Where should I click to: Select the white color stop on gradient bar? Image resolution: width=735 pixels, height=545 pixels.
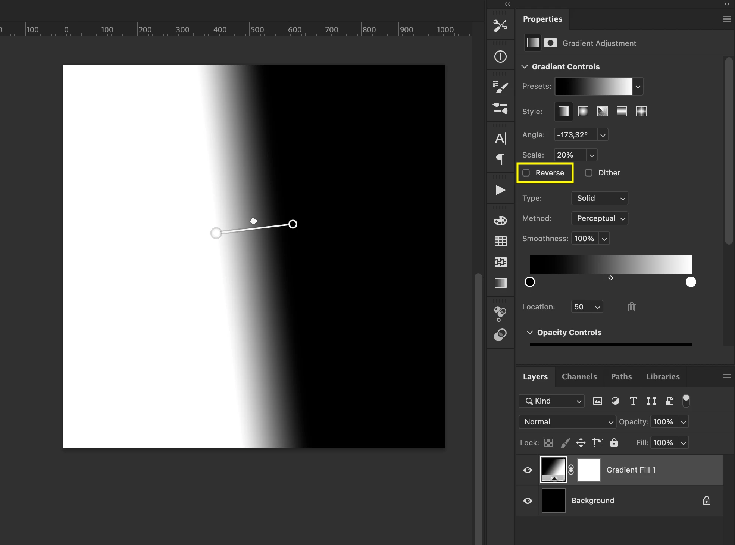(x=691, y=282)
